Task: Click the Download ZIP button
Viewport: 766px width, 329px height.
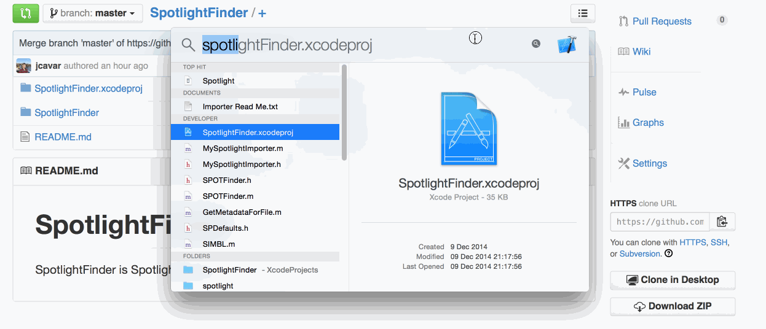Action: [x=673, y=306]
